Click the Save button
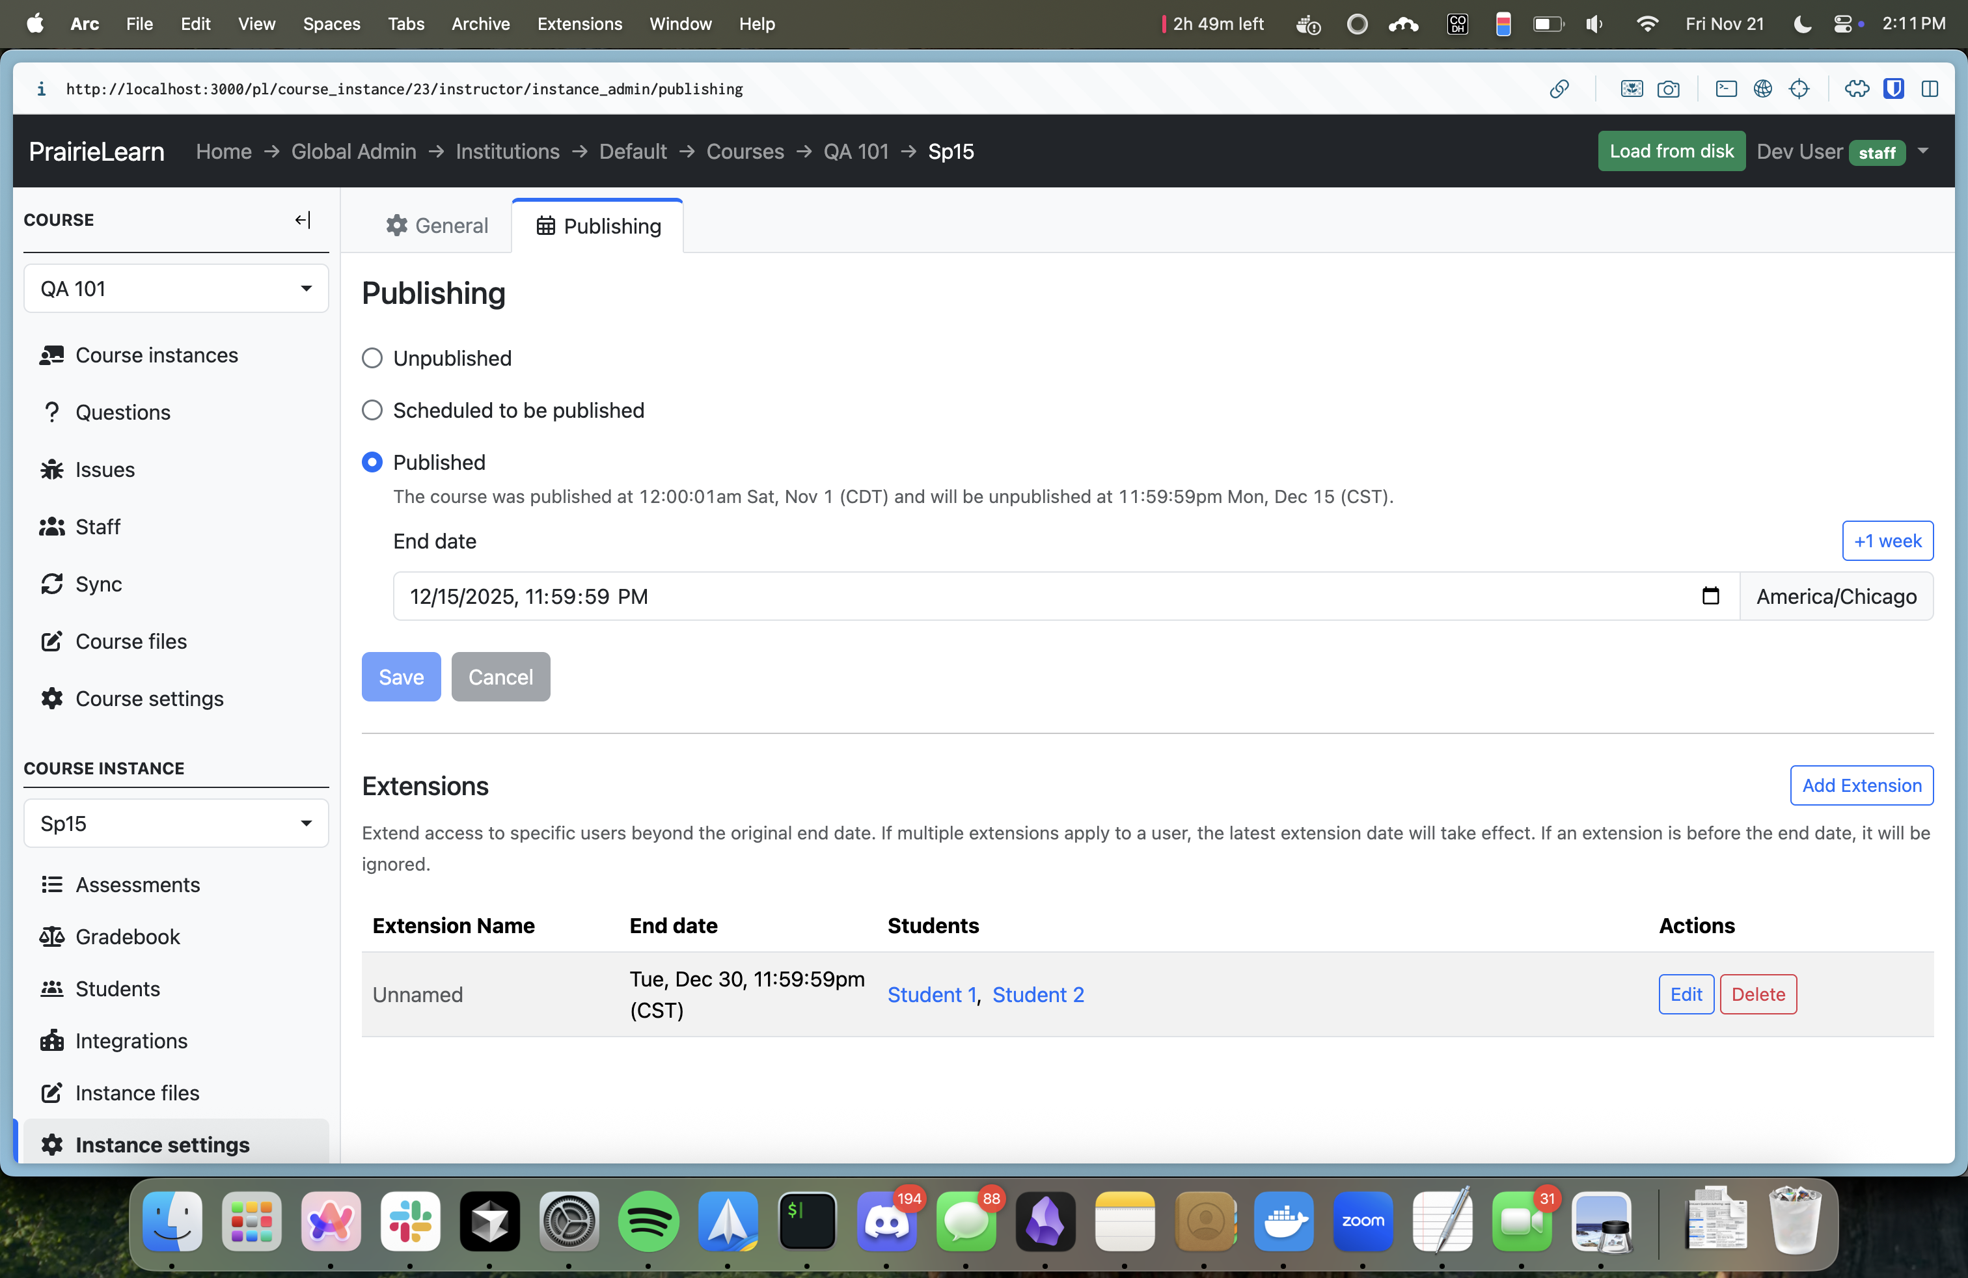 (401, 677)
